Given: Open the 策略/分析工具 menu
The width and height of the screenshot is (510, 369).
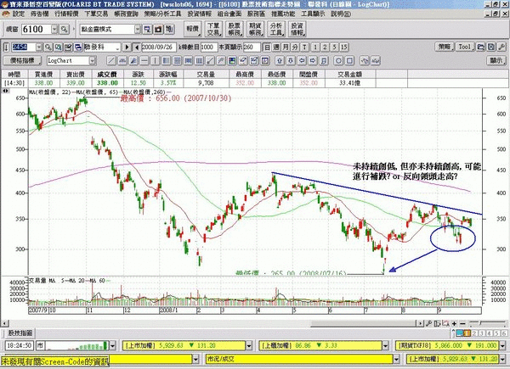Looking at the screenshot, I should pyautogui.click(x=162, y=14).
